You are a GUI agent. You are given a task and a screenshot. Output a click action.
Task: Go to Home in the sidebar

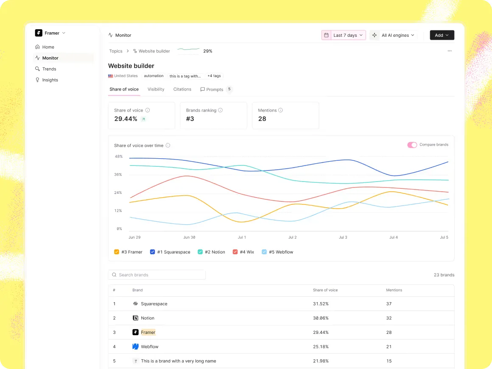(48, 47)
